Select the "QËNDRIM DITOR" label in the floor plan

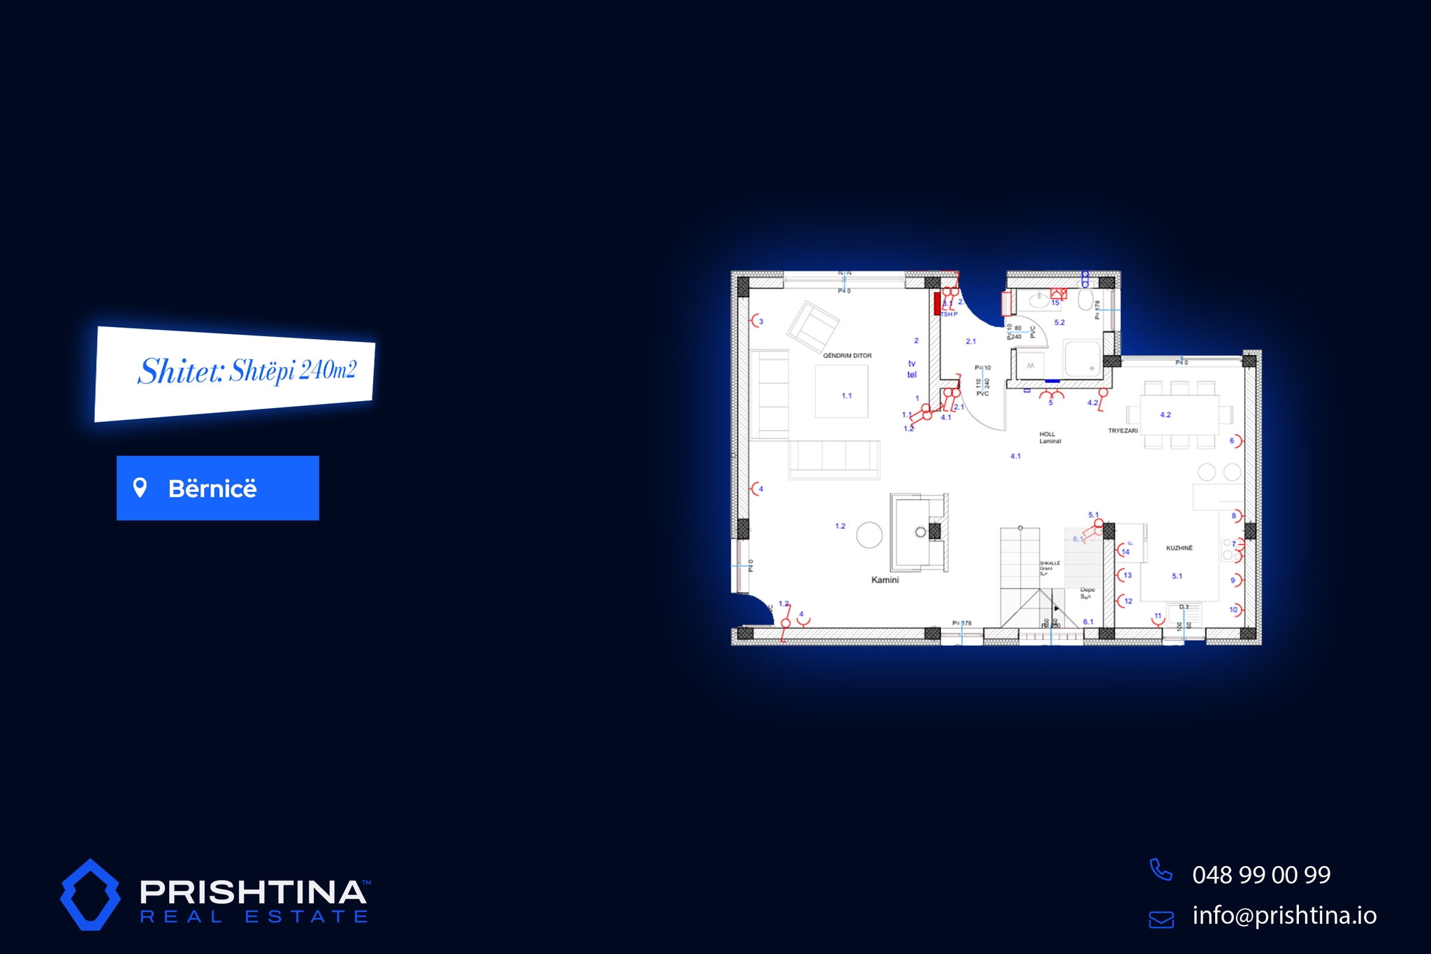(x=847, y=356)
